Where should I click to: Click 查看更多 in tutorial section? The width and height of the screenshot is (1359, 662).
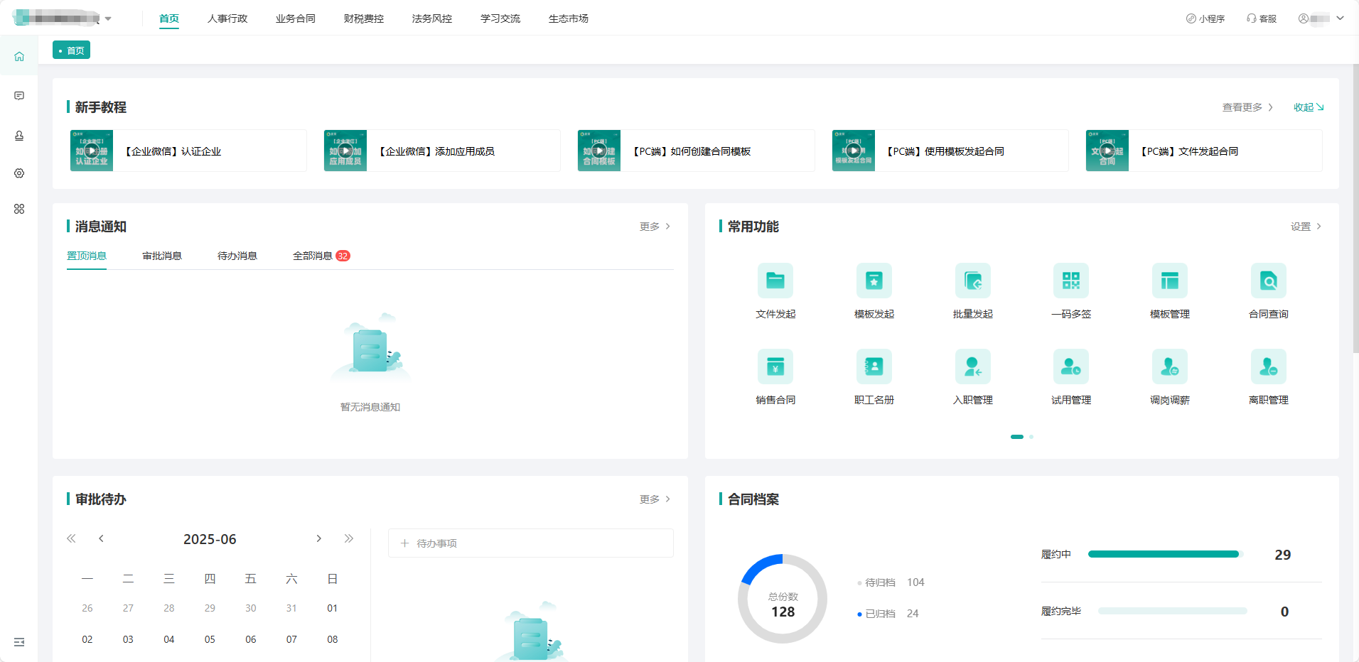(x=1247, y=107)
